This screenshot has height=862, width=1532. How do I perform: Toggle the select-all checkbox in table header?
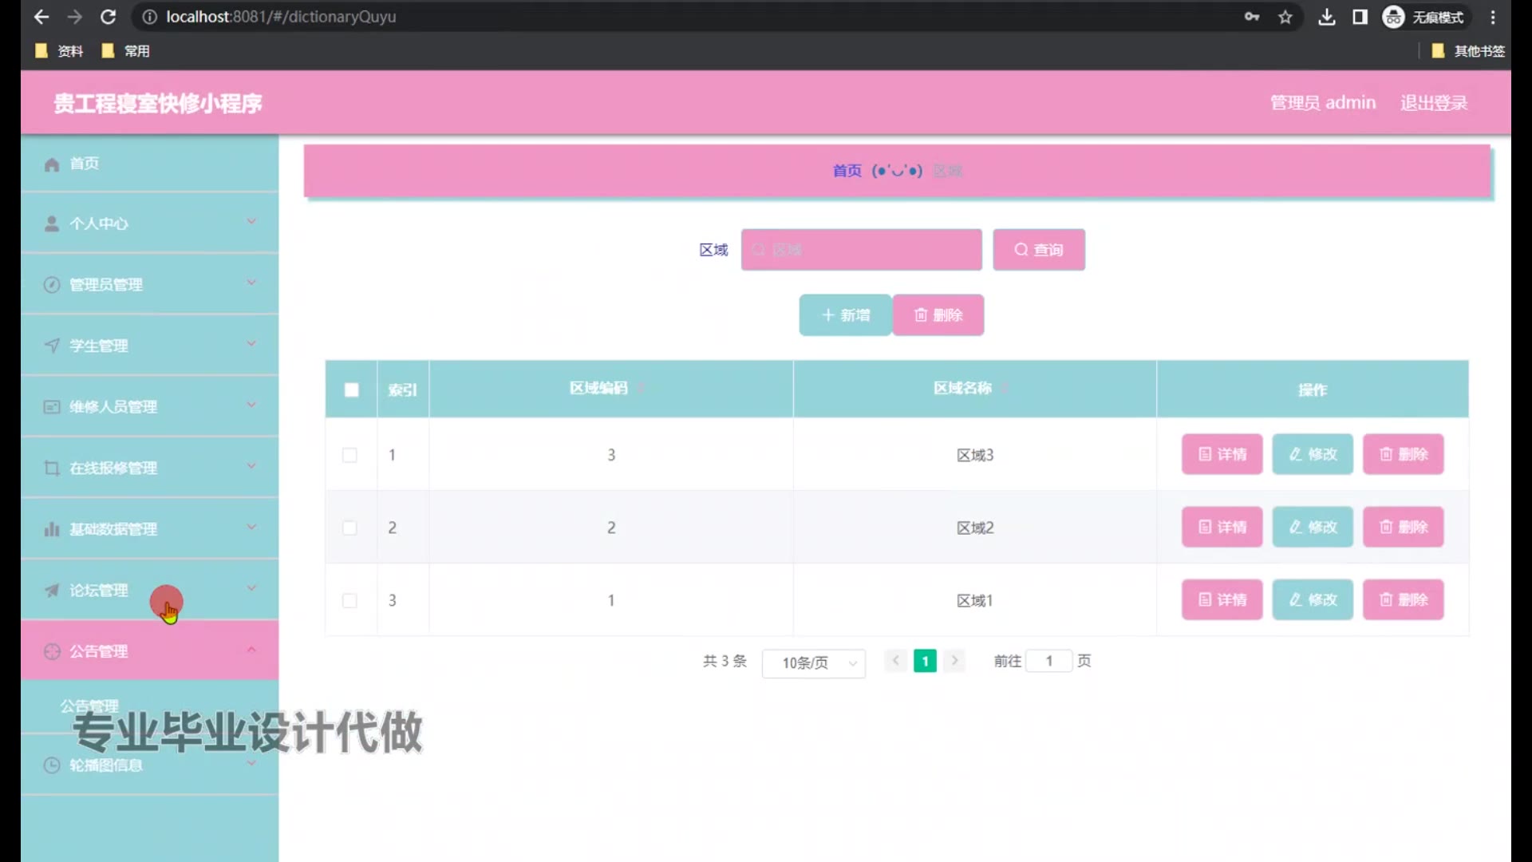click(351, 390)
